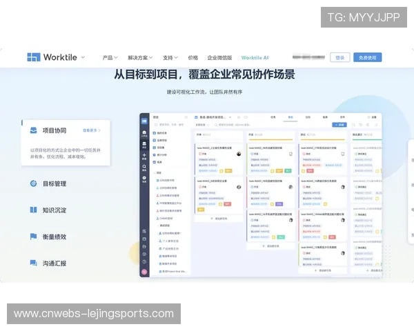Go to the 价格 page
The image size is (414, 331).
click(x=193, y=57)
